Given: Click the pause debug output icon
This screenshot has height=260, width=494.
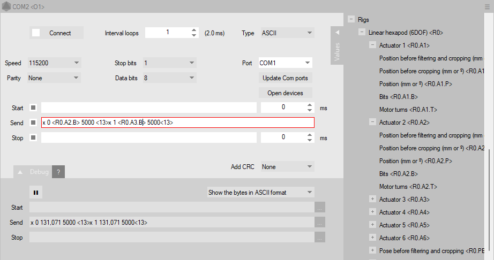Looking at the screenshot, I should [36, 192].
